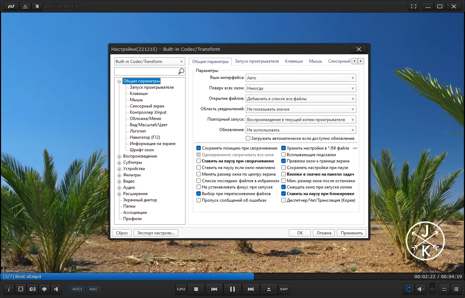The width and height of the screenshot is (465, 298).
Task: Click the screenshot camera icon
Action: (32, 289)
